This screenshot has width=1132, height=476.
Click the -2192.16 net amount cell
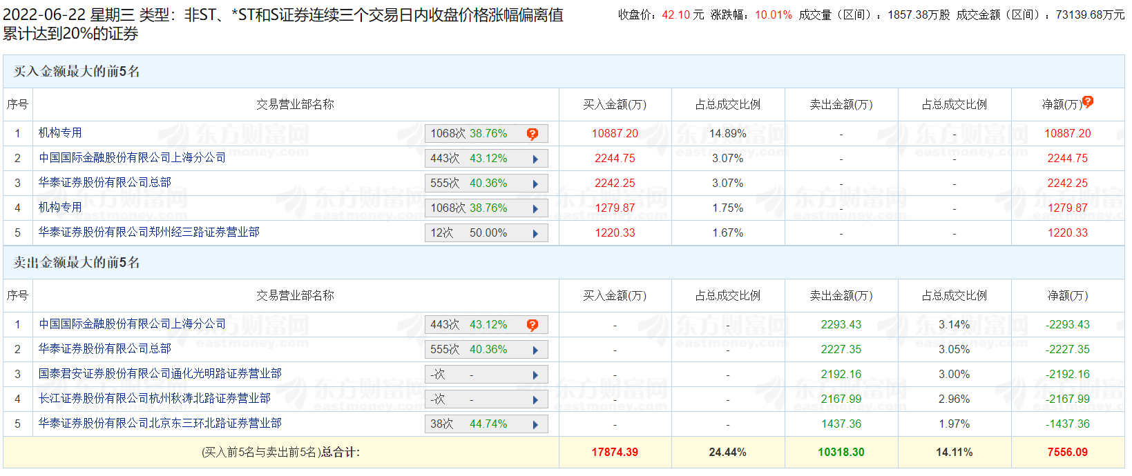point(1068,375)
